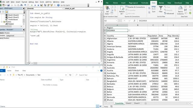Open the Sort dialog button
The height and width of the screenshot is (108, 193).
(153, 9)
